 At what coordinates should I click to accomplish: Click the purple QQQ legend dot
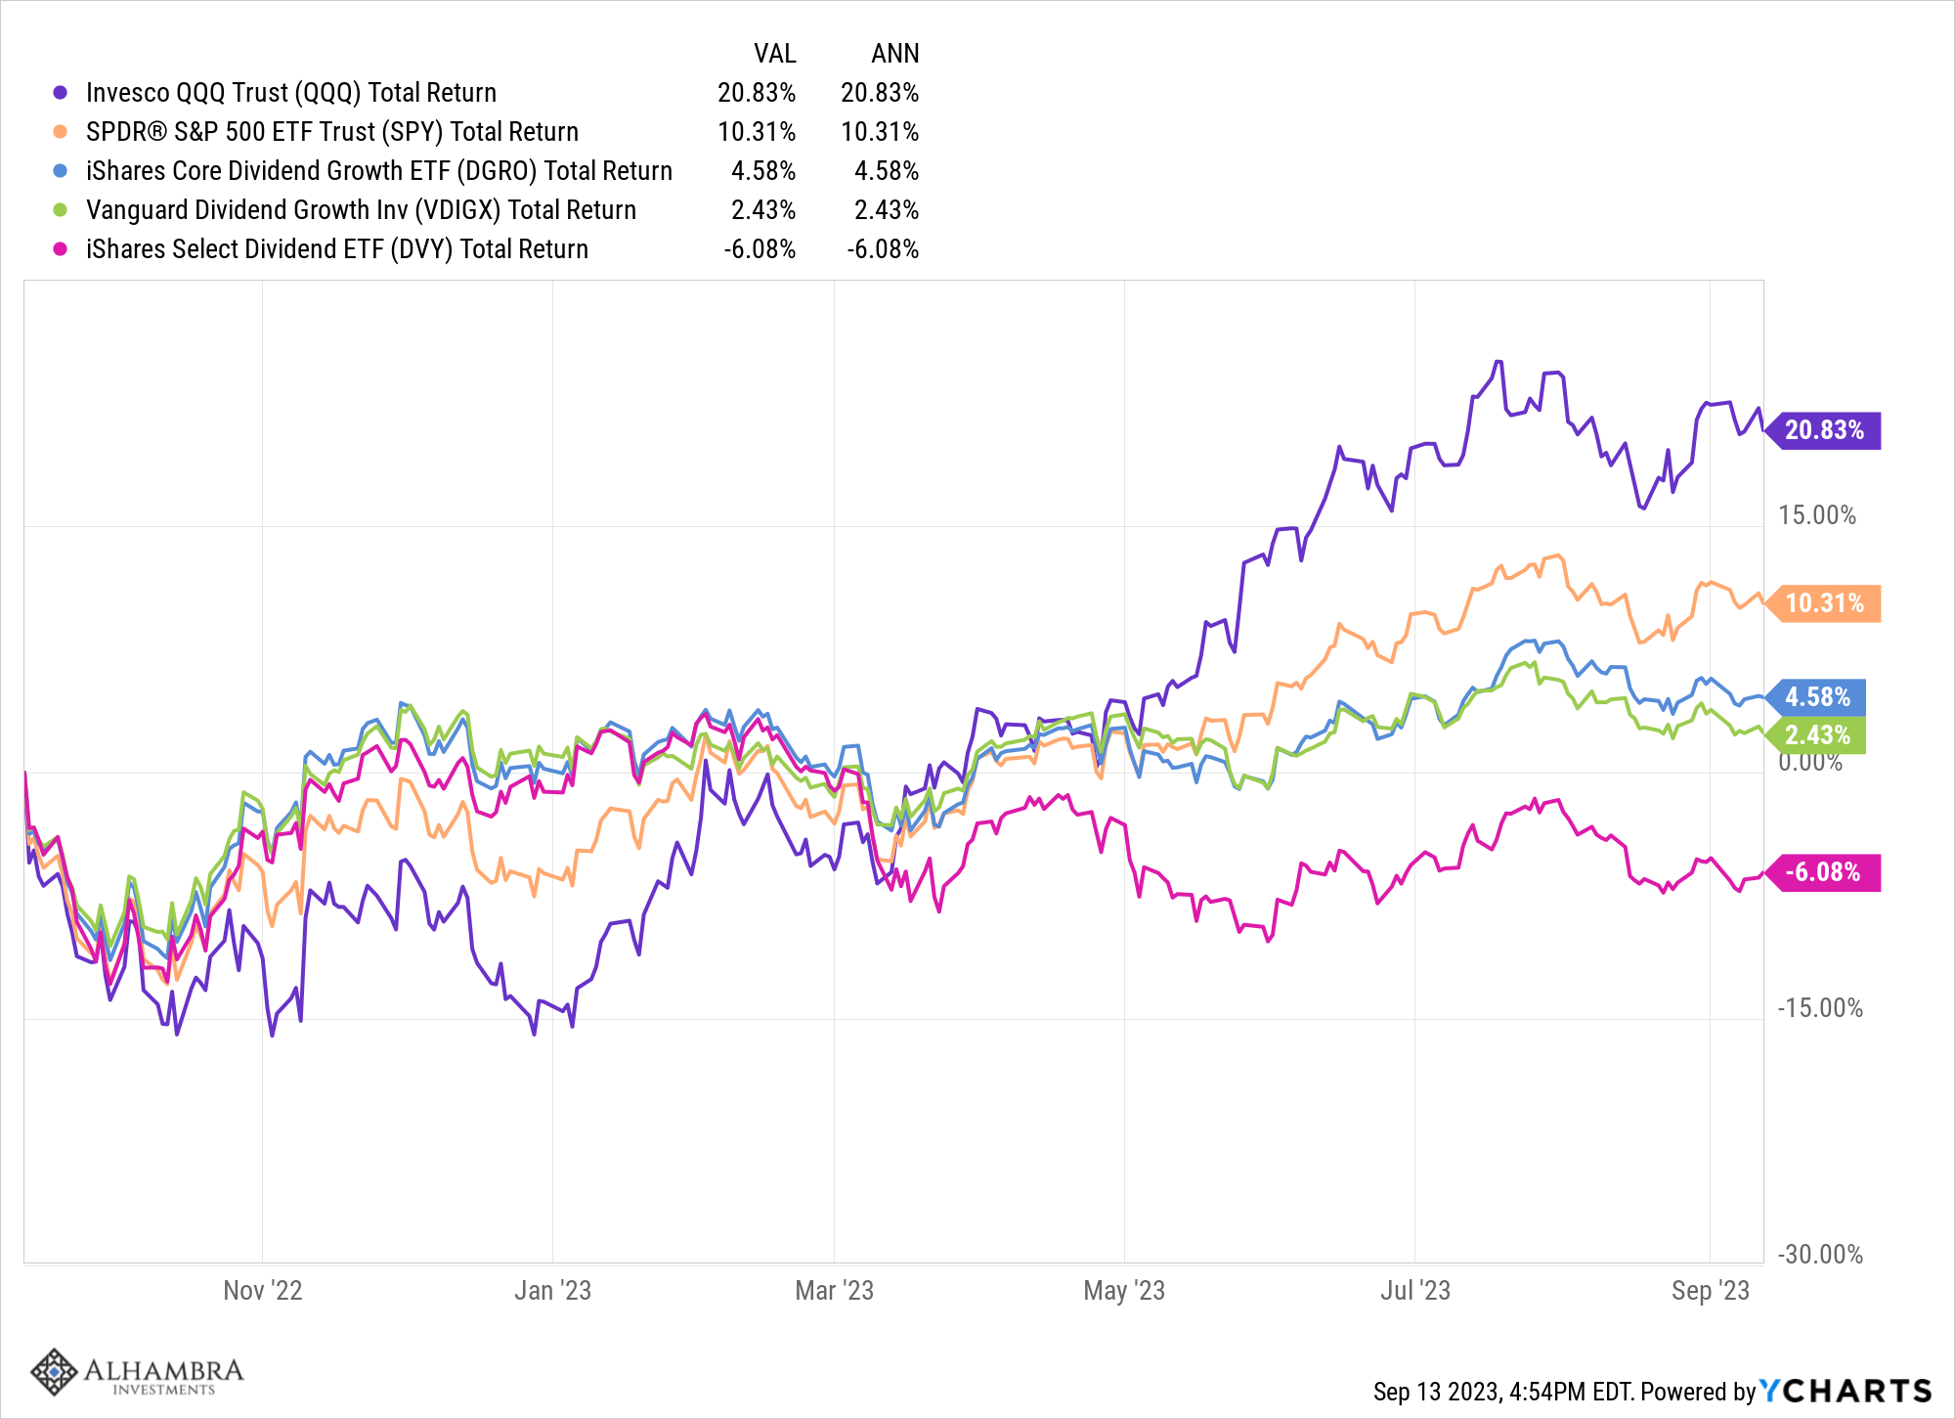point(61,93)
